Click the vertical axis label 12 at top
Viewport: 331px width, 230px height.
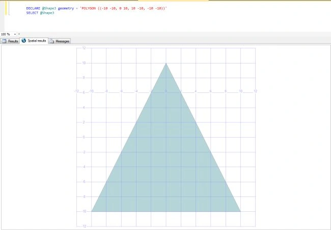click(84, 48)
